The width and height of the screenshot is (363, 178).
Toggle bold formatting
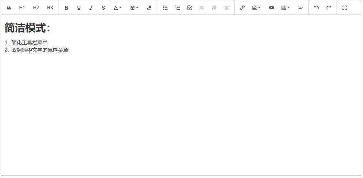click(66, 8)
